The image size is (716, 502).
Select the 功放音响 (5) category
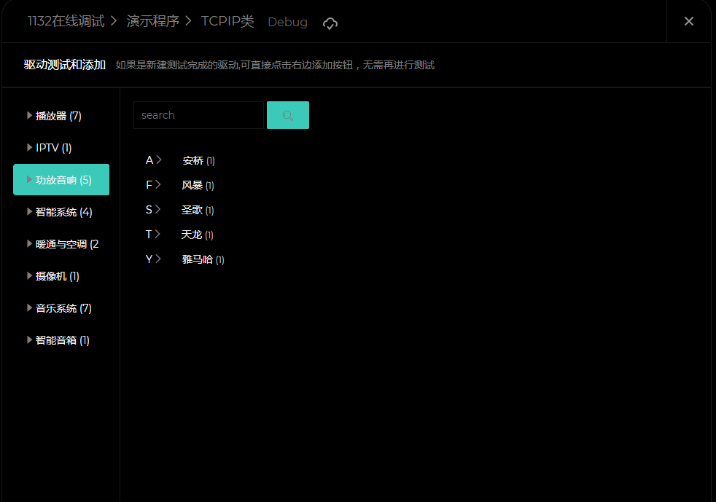pyautogui.click(x=61, y=180)
